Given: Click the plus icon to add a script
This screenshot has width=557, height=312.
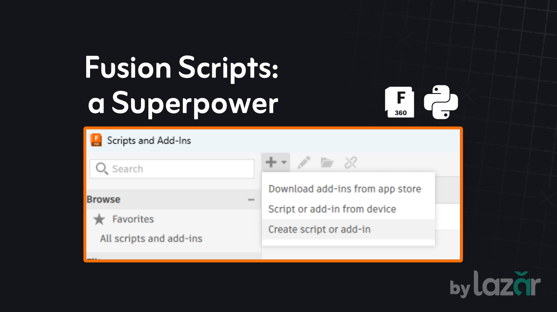Looking at the screenshot, I should 271,162.
